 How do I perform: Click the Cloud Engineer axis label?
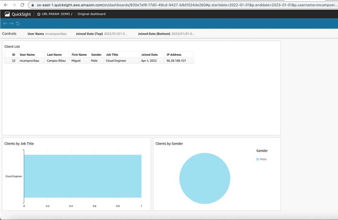[x=14, y=176]
